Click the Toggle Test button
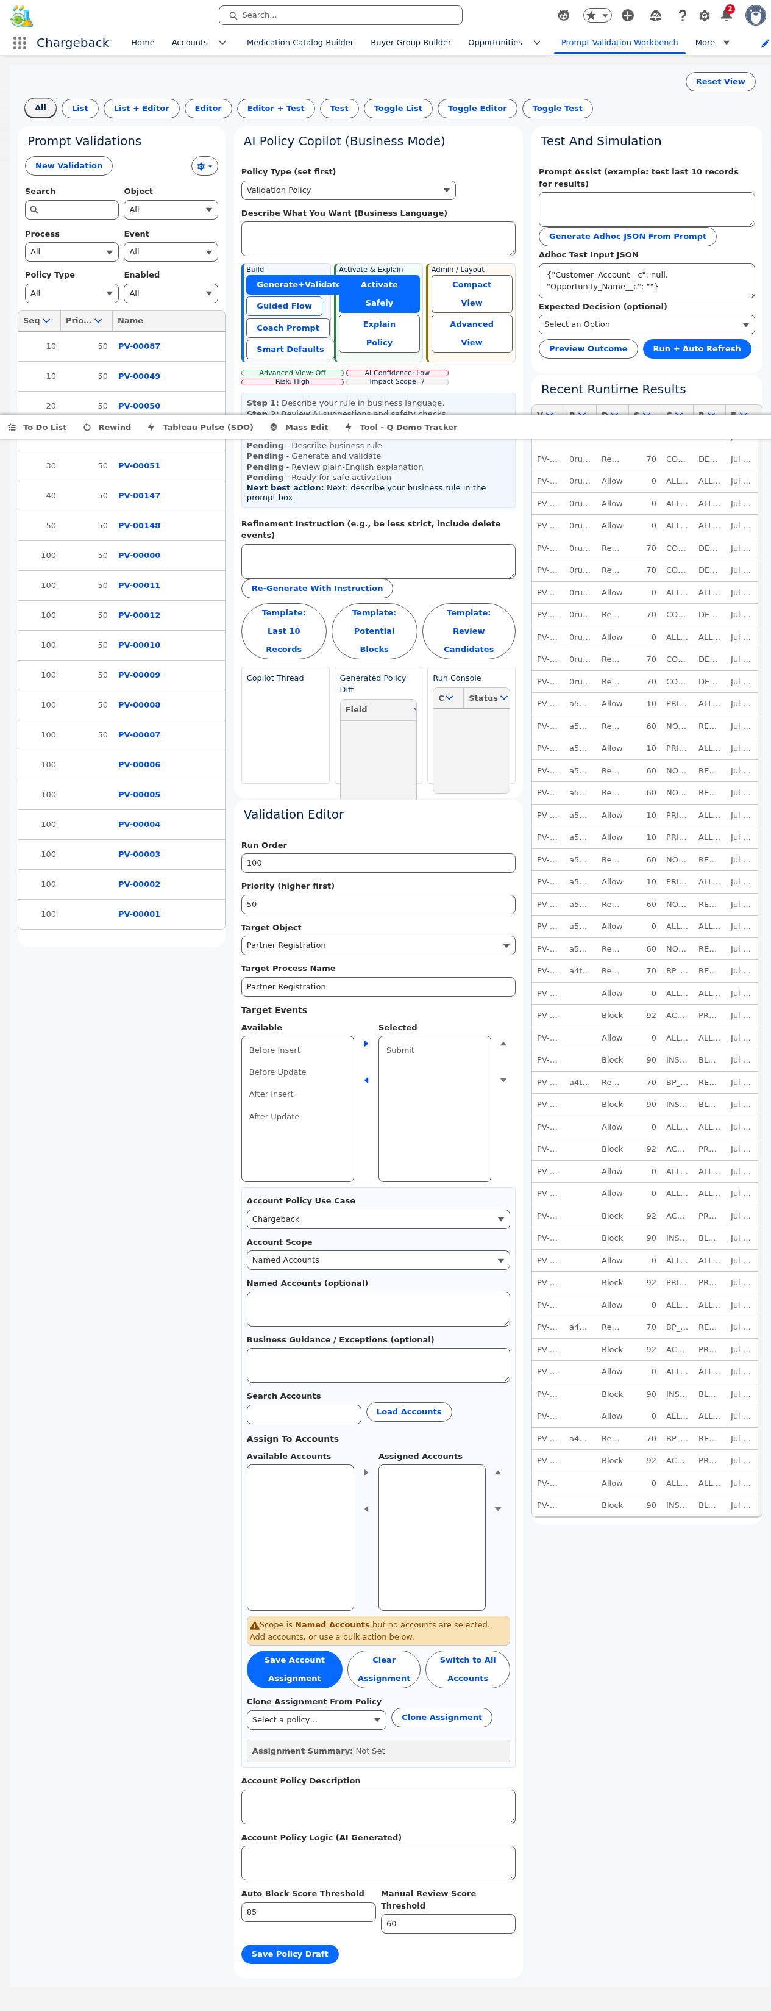This screenshot has height=2011, width=771. pos(557,109)
